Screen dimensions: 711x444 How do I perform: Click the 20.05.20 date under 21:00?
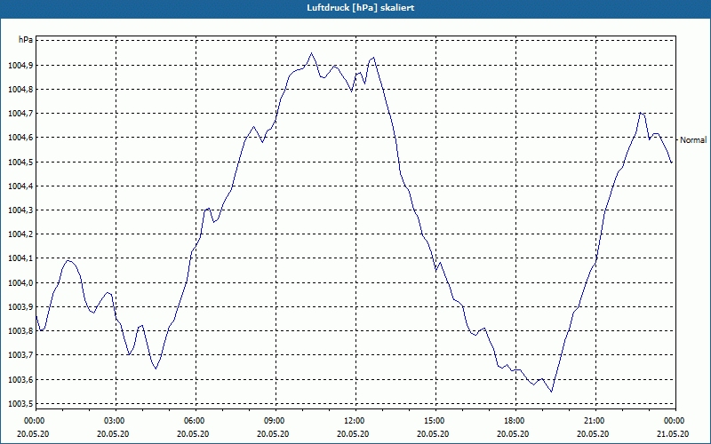click(593, 433)
